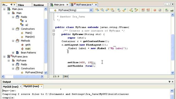Expand the Bean Patterns node

click(13, 53)
